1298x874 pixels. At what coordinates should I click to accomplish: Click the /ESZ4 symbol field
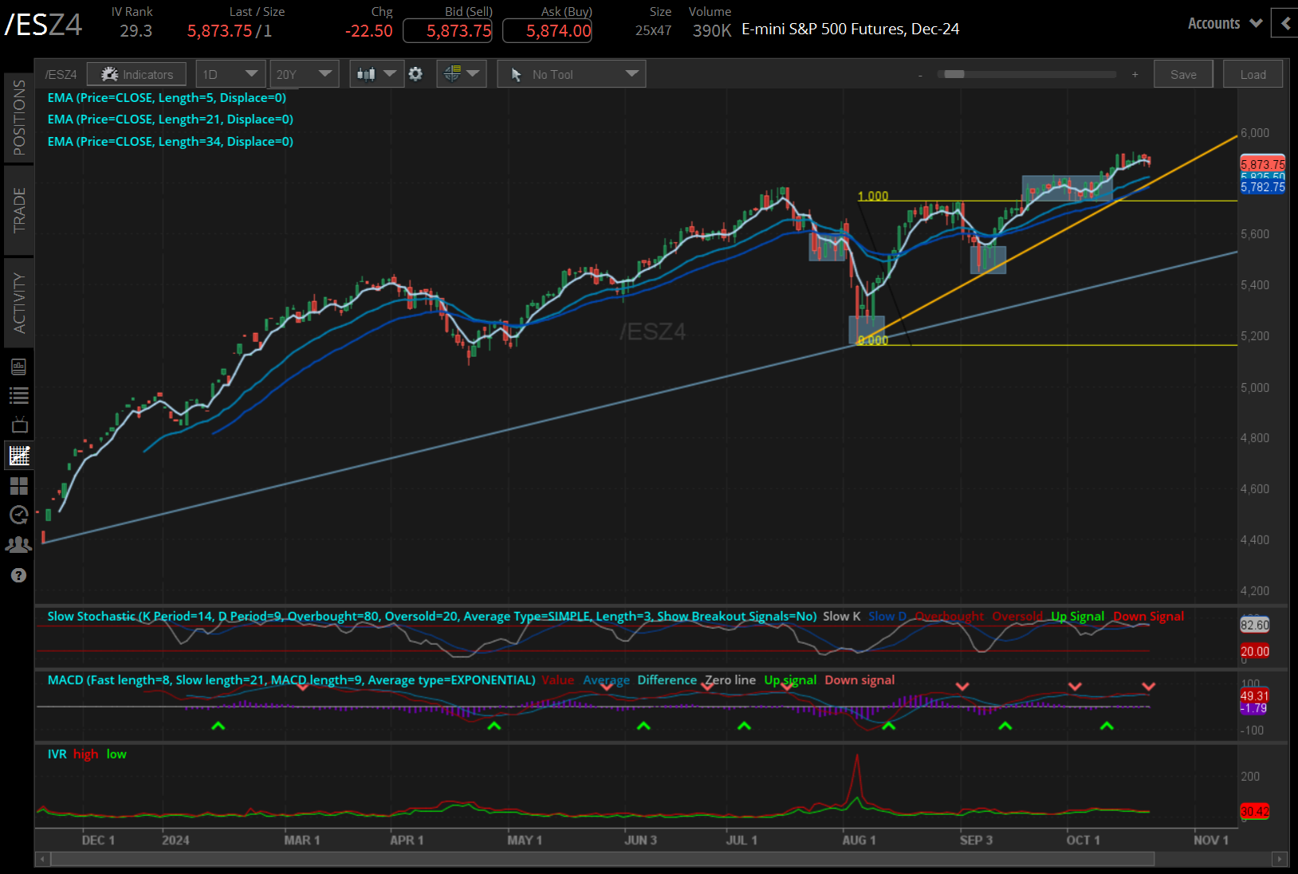[x=61, y=73]
